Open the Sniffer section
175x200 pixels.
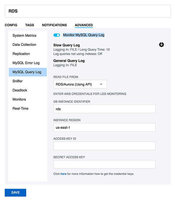click(17, 81)
